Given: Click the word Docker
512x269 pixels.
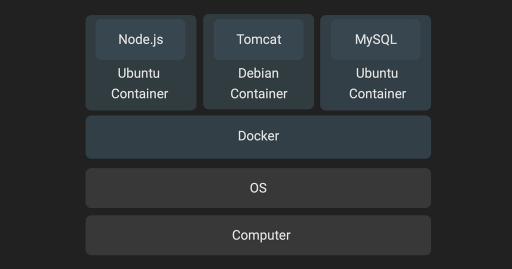Looking at the screenshot, I should click(x=258, y=136).
